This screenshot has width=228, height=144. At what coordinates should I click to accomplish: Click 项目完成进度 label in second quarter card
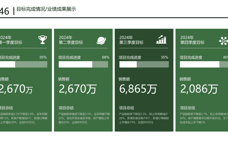(70, 58)
